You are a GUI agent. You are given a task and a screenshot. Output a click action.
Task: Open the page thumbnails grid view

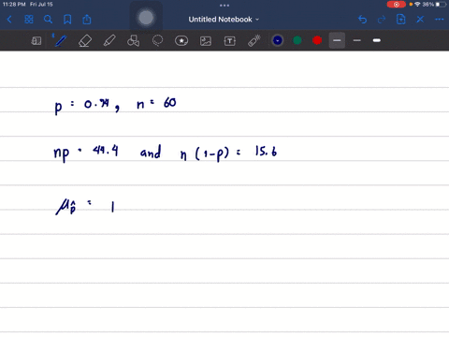(29, 20)
